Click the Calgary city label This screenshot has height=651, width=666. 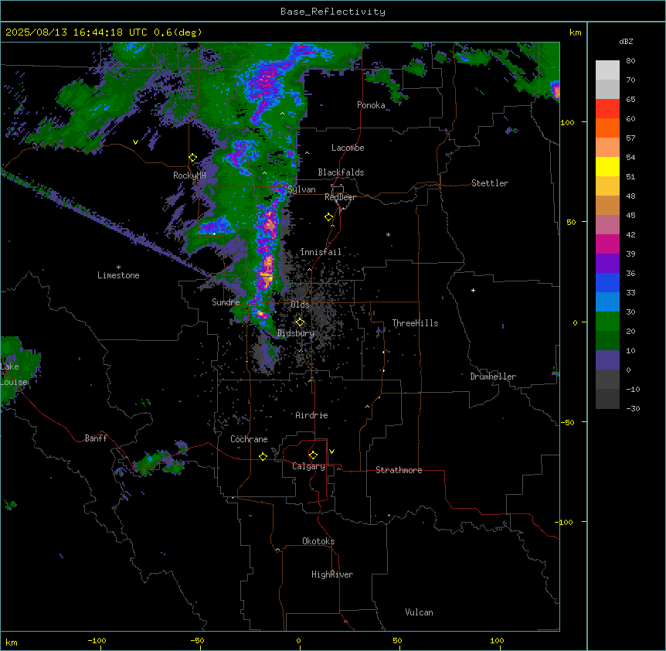(x=308, y=466)
